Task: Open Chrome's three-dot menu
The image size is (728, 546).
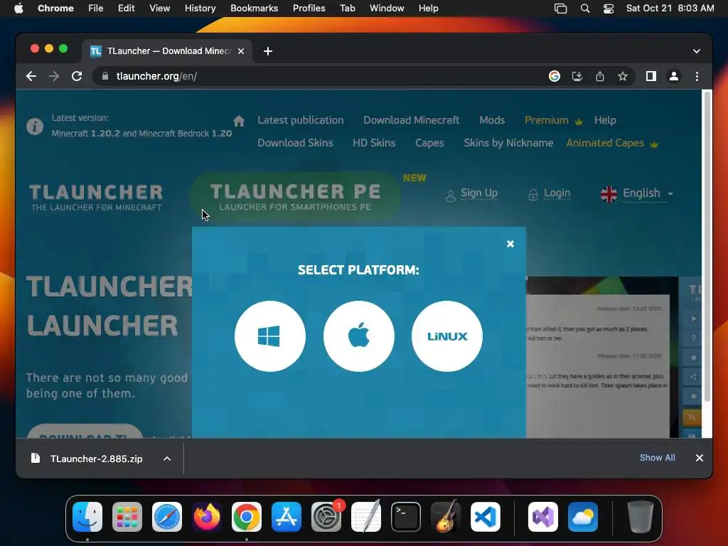Action: coord(697,76)
